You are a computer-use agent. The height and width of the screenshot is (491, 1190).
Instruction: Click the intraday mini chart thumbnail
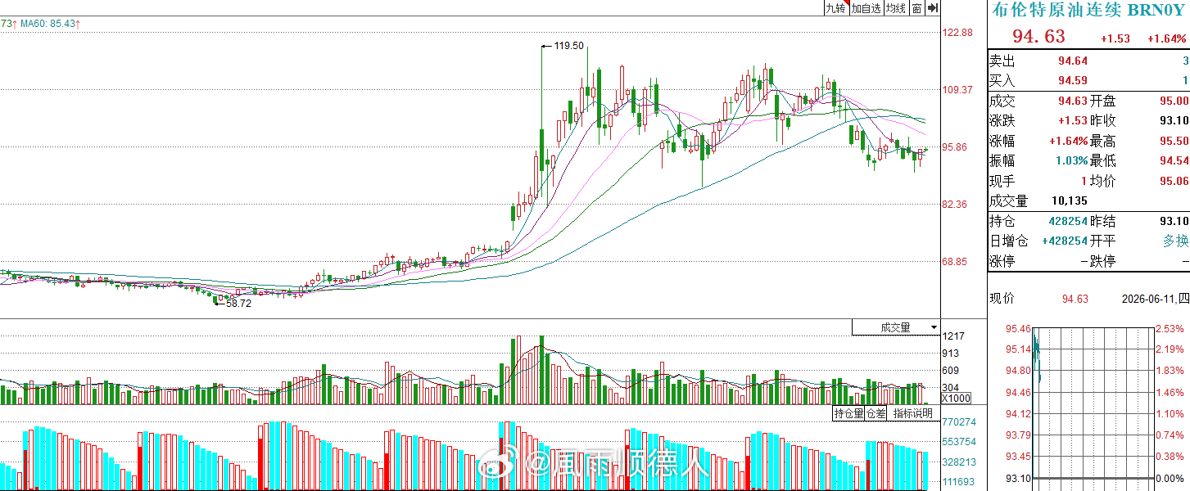coord(1088,403)
